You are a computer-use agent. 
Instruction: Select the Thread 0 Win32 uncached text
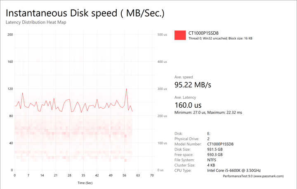tap(220, 38)
